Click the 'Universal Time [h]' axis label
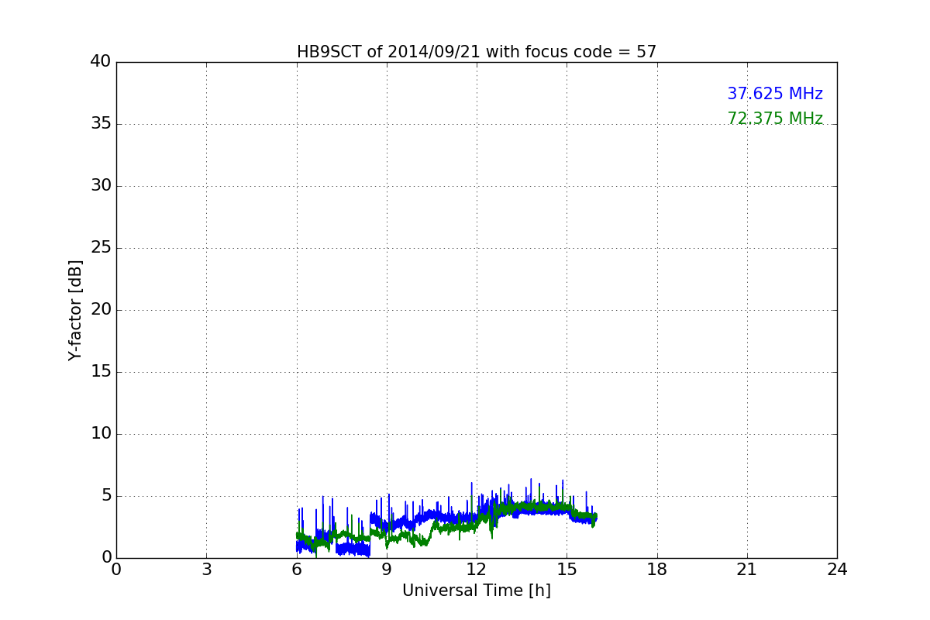The width and height of the screenshot is (930, 620). pyautogui.click(x=477, y=591)
